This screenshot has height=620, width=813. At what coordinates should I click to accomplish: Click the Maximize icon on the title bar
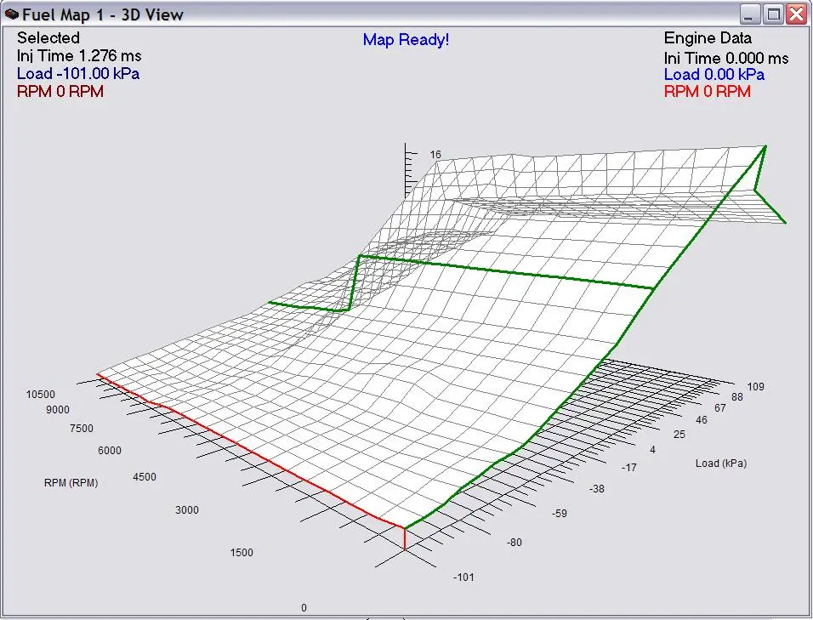tap(772, 14)
